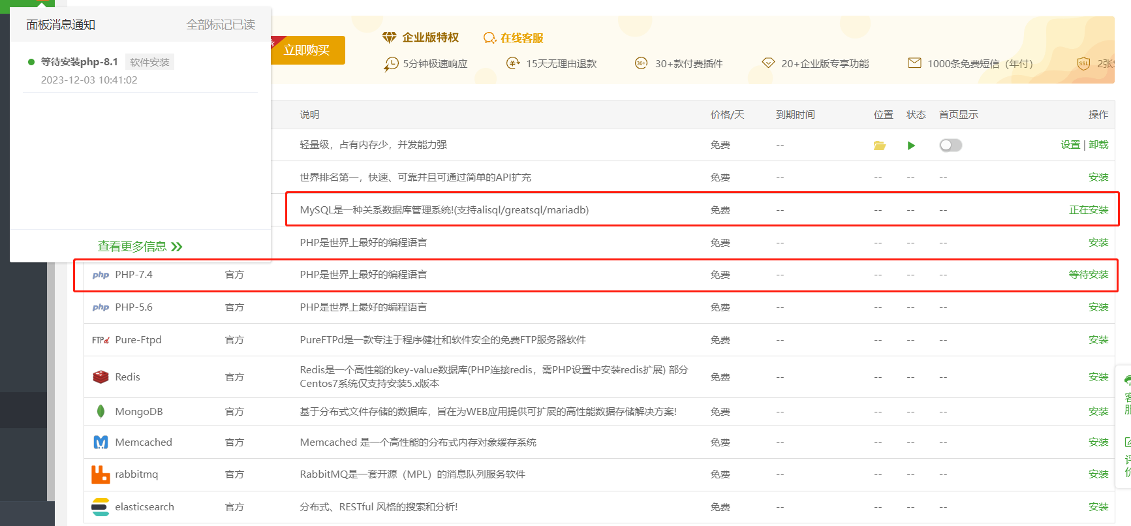This screenshot has width=1131, height=526.
Task: Click the 说明 column header
Action: click(x=309, y=115)
